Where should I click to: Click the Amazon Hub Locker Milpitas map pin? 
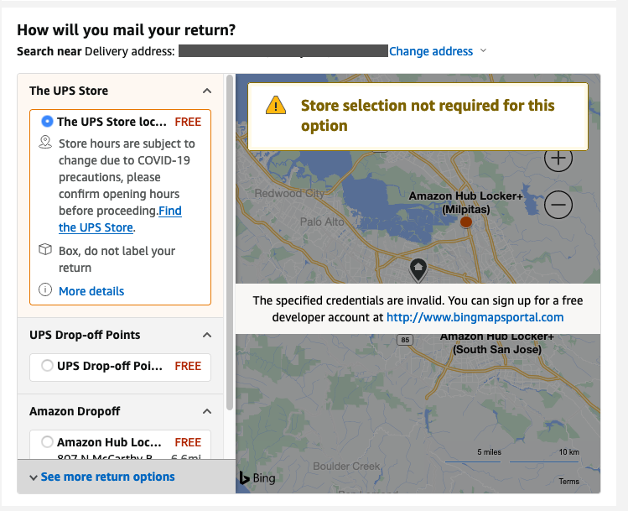point(466,222)
